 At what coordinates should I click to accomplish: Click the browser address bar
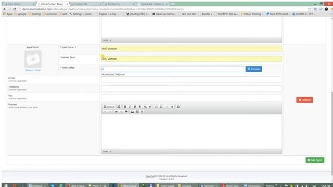162,9
